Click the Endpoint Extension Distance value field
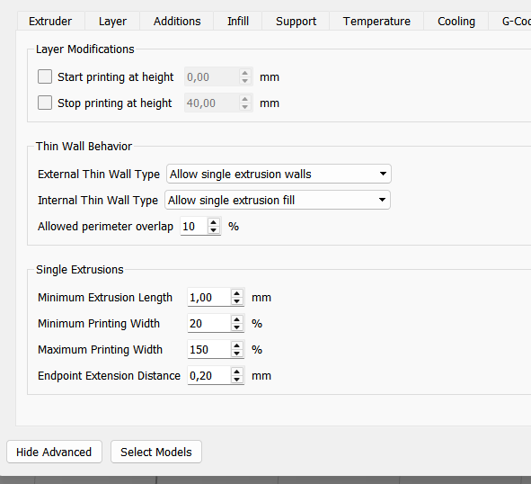Image resolution: width=531 pixels, height=484 pixels. (209, 376)
